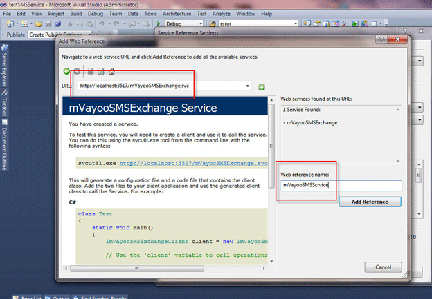This screenshot has height=299, width=432.
Task: Click the help question mark in Service Reference Settings
Action: tap(405, 31)
